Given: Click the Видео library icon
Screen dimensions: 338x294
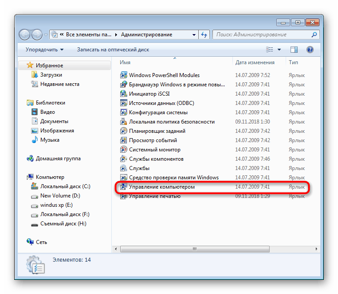Looking at the screenshot, I should click(35, 112).
